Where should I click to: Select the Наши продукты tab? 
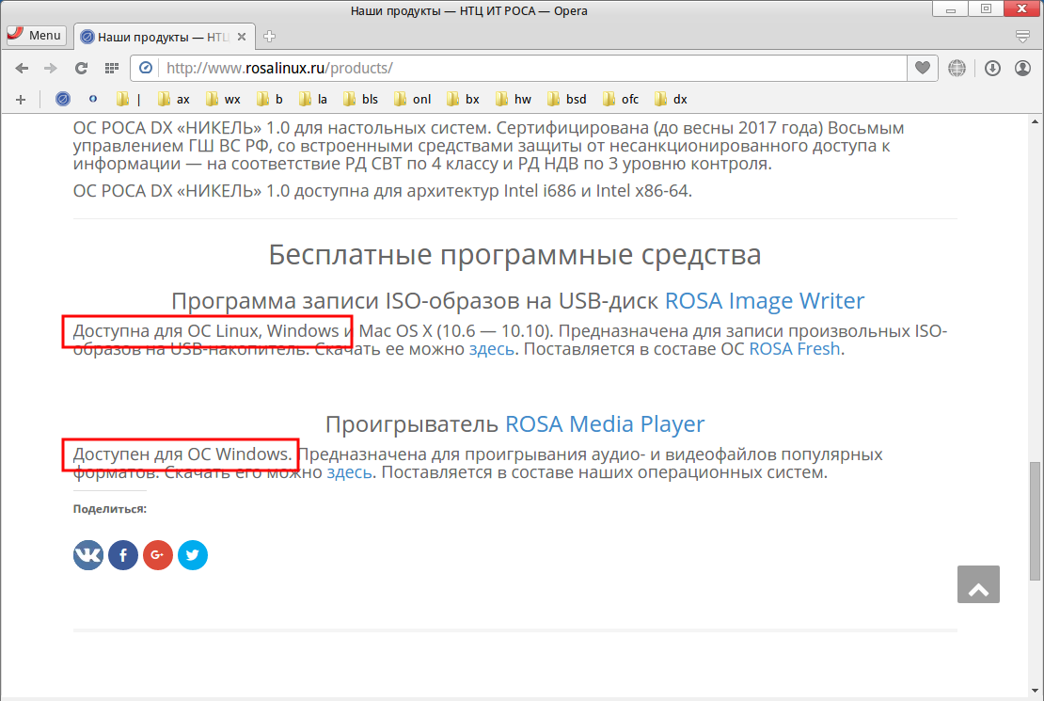[x=163, y=37]
